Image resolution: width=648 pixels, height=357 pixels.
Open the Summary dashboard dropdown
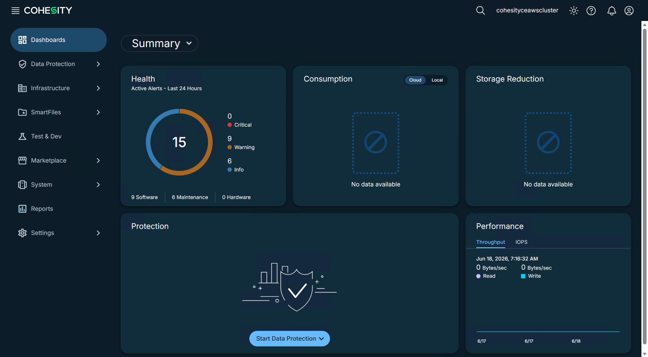(159, 43)
